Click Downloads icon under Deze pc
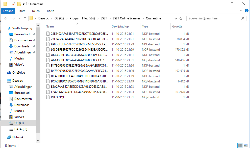 click(x=11, y=105)
